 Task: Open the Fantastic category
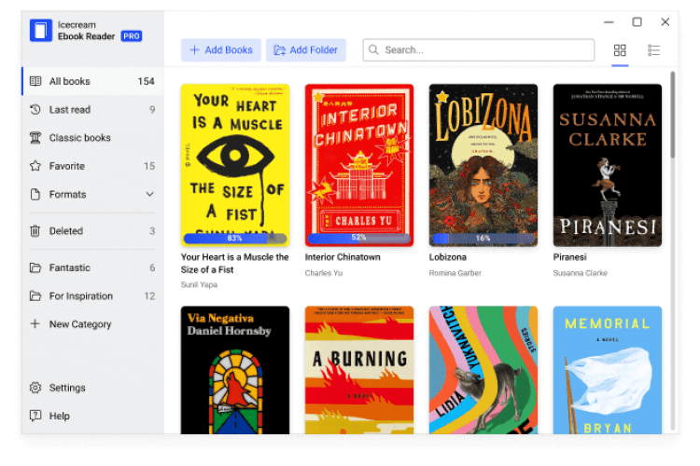pyautogui.click(x=92, y=267)
